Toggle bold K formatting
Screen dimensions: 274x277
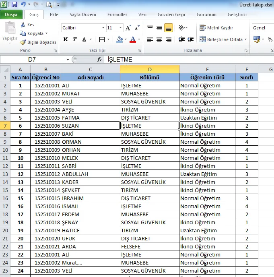tap(66, 39)
